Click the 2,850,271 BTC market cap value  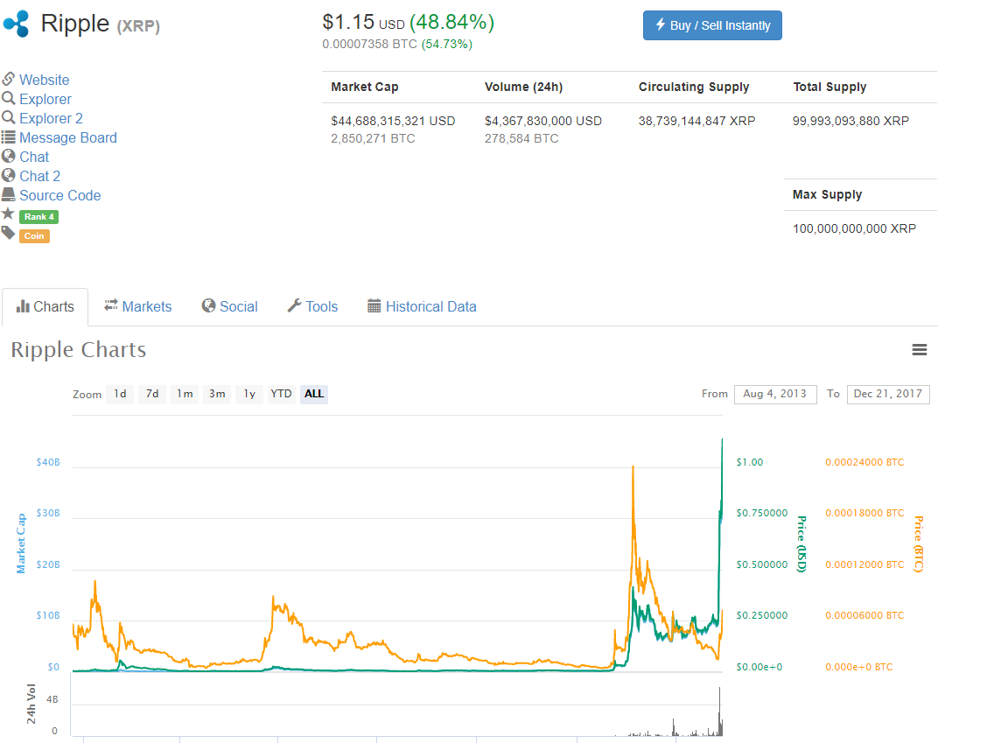374,138
